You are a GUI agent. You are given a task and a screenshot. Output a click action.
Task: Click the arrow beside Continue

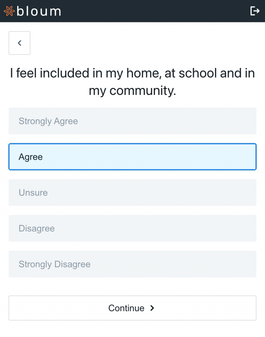pyautogui.click(x=152, y=308)
